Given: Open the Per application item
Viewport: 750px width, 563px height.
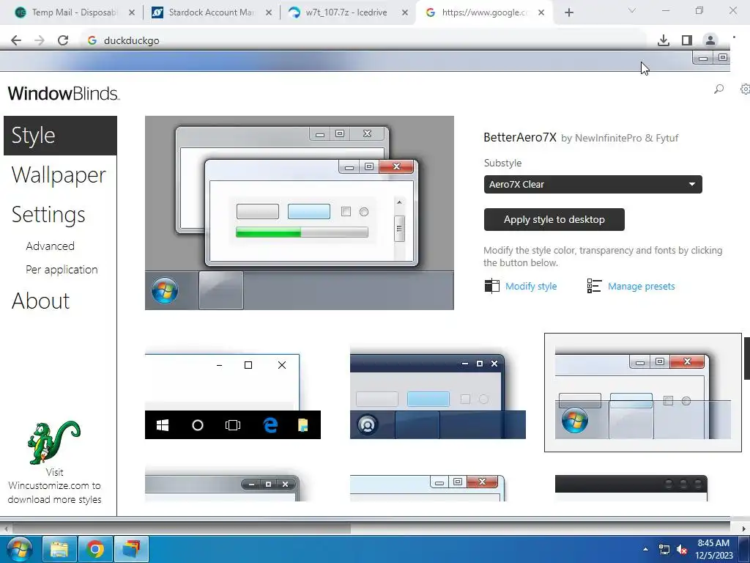Looking at the screenshot, I should pos(62,270).
